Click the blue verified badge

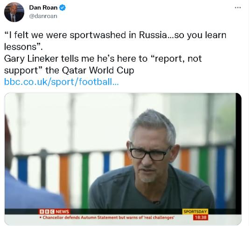[x=63, y=8]
